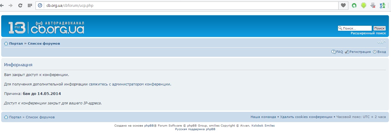
Task: Open the translate extension icon
Action: (382, 5)
